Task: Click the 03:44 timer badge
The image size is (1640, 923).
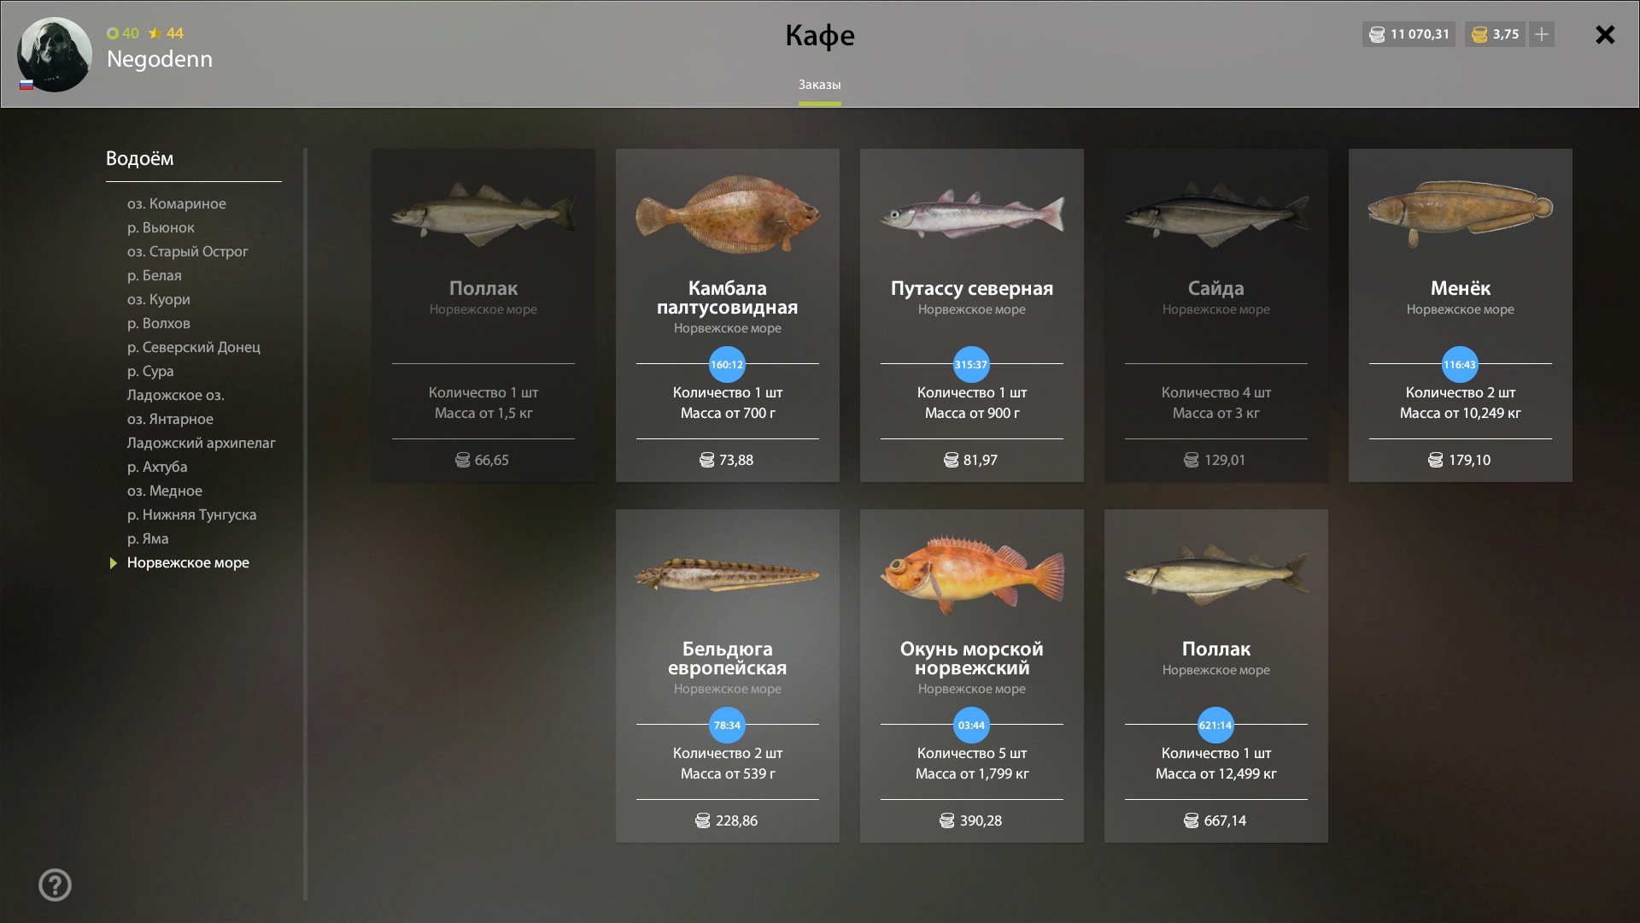Action: coord(971,725)
